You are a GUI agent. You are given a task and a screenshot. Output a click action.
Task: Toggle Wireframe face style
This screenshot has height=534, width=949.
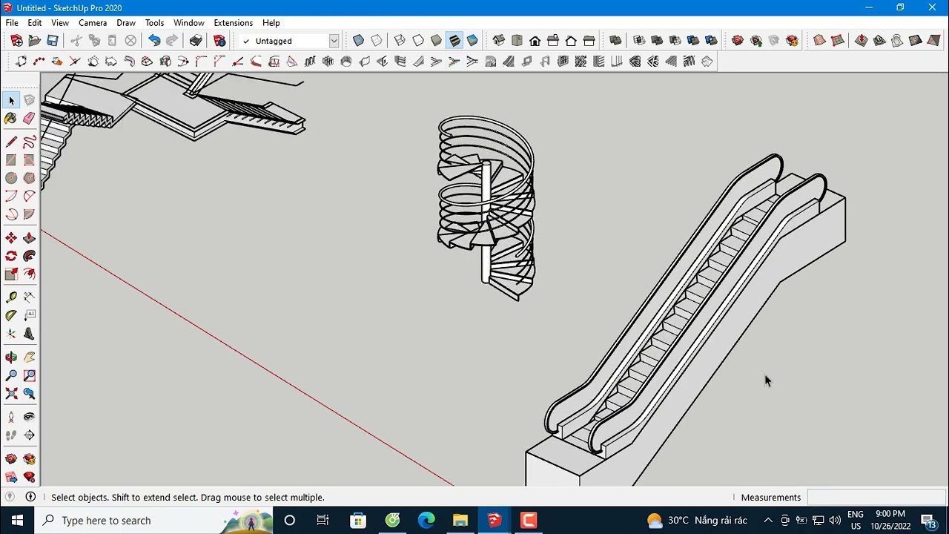400,41
